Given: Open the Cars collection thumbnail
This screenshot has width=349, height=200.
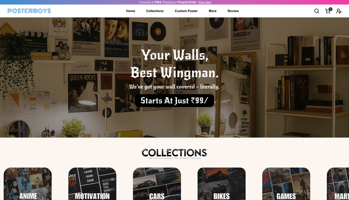Looking at the screenshot, I should [157, 184].
